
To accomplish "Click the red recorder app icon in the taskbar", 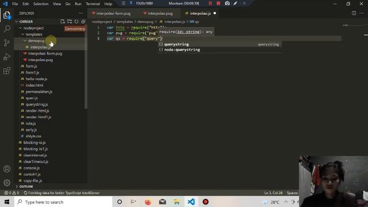I will coord(206,202).
